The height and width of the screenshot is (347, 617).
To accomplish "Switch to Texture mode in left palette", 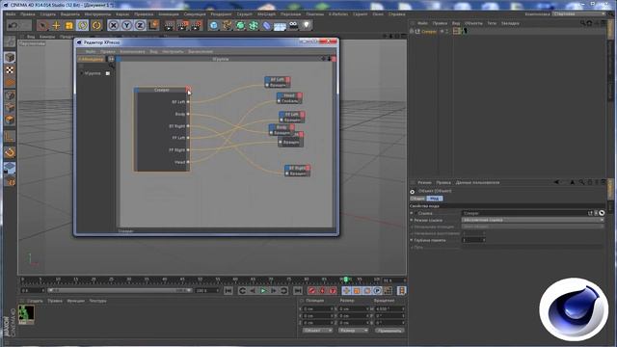I will coord(10,70).
